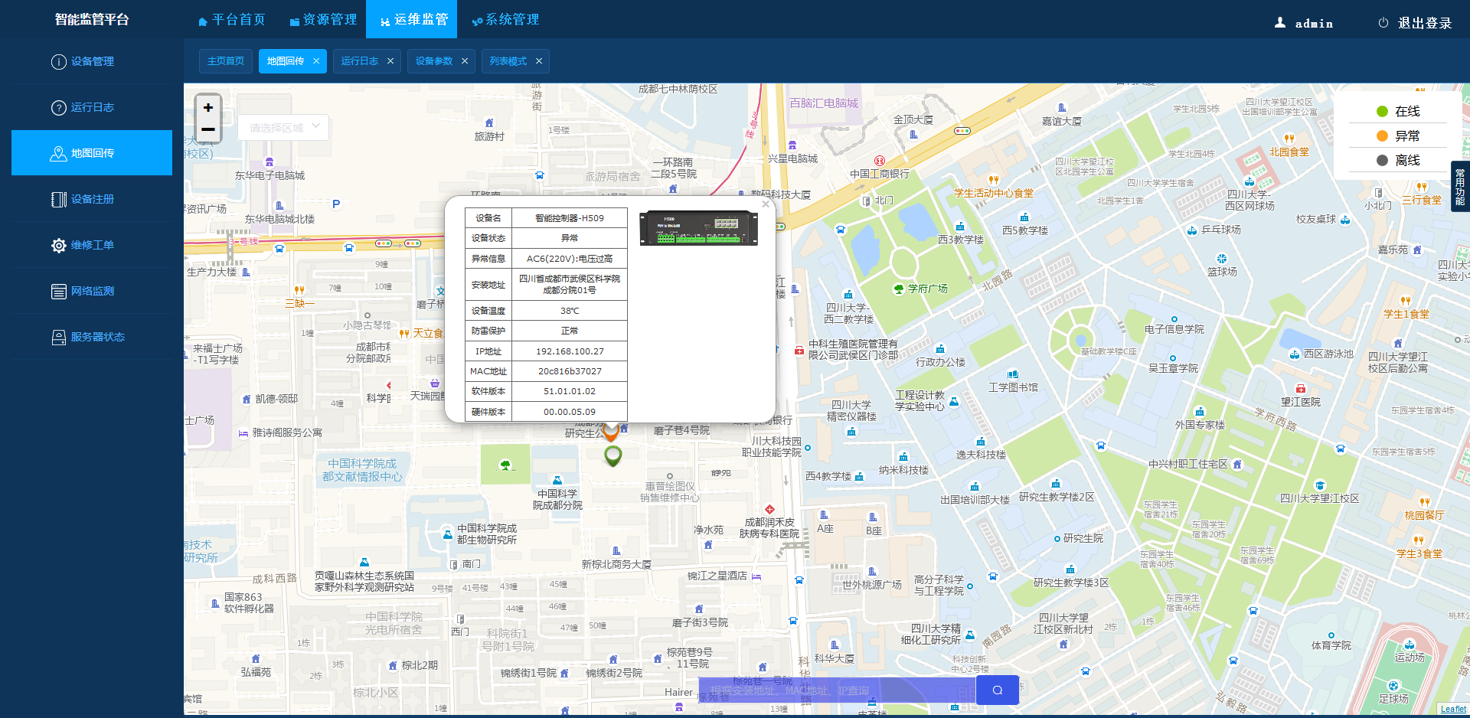Click the address search input field
1470x718 pixels.
(836, 690)
